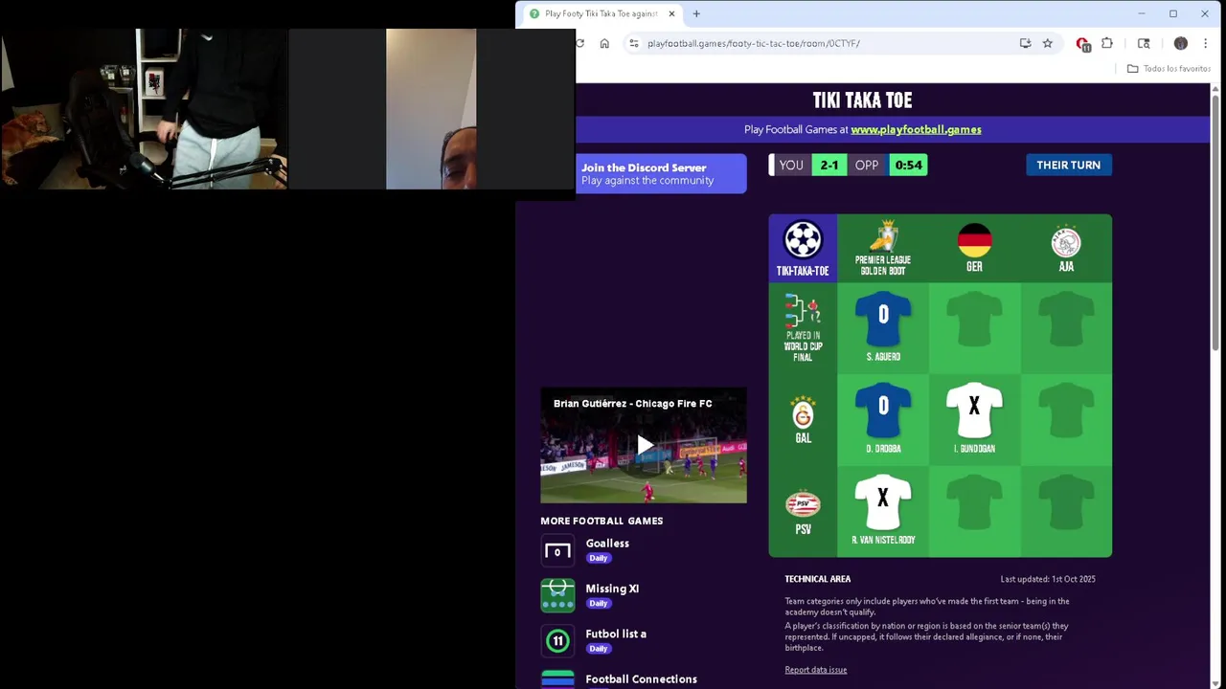
Task: Click the Premier League Golden Boot icon
Action: [x=883, y=236]
